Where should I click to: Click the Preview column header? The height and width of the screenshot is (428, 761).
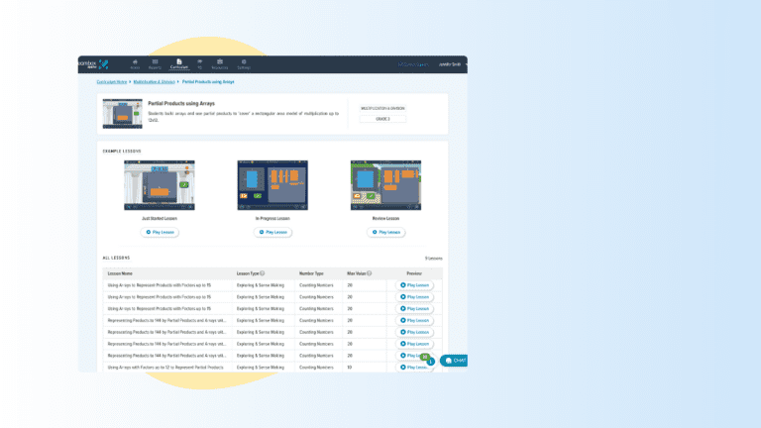pyautogui.click(x=414, y=273)
